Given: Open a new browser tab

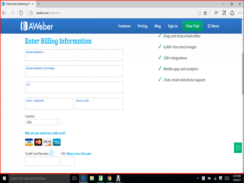Looking at the screenshot, I should [x=39, y=4].
